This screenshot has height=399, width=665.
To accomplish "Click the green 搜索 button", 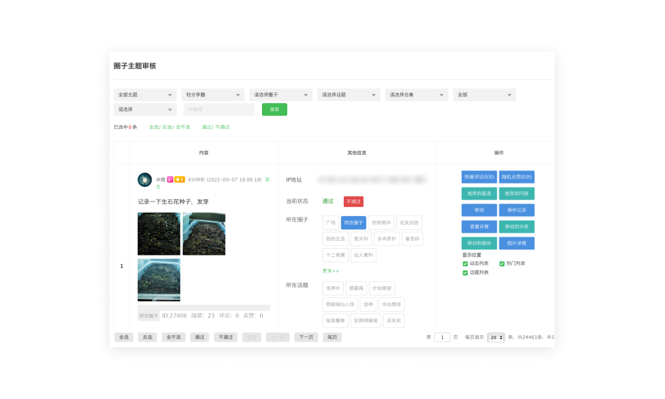I will coord(275,110).
